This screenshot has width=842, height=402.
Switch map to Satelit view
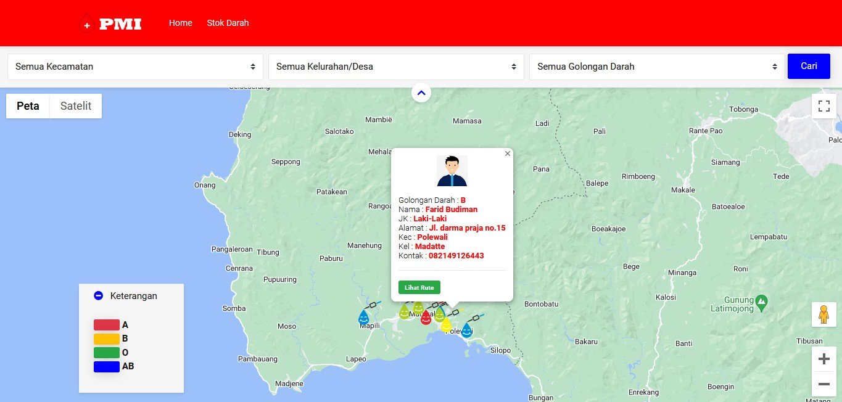click(76, 106)
